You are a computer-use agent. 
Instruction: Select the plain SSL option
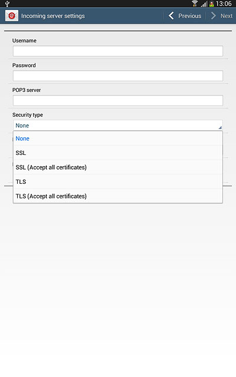pos(118,153)
